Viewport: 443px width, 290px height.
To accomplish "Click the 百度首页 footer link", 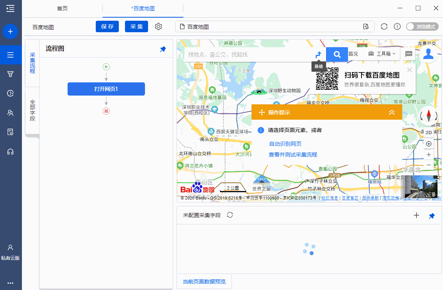I will coord(350,198).
